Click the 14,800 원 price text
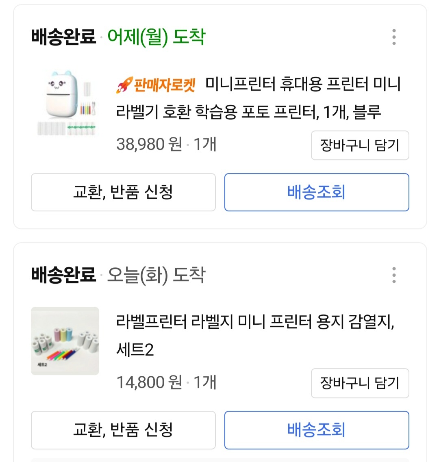 (149, 382)
